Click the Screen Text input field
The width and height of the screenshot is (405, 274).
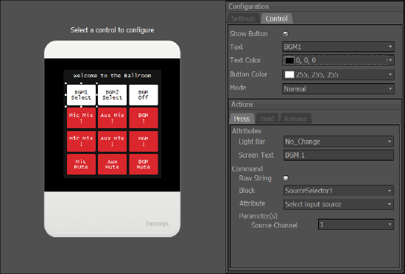[339, 155]
